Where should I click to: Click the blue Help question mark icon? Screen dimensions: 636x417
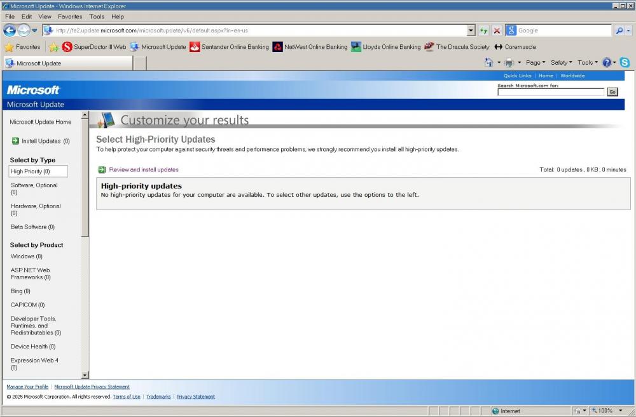[607, 63]
